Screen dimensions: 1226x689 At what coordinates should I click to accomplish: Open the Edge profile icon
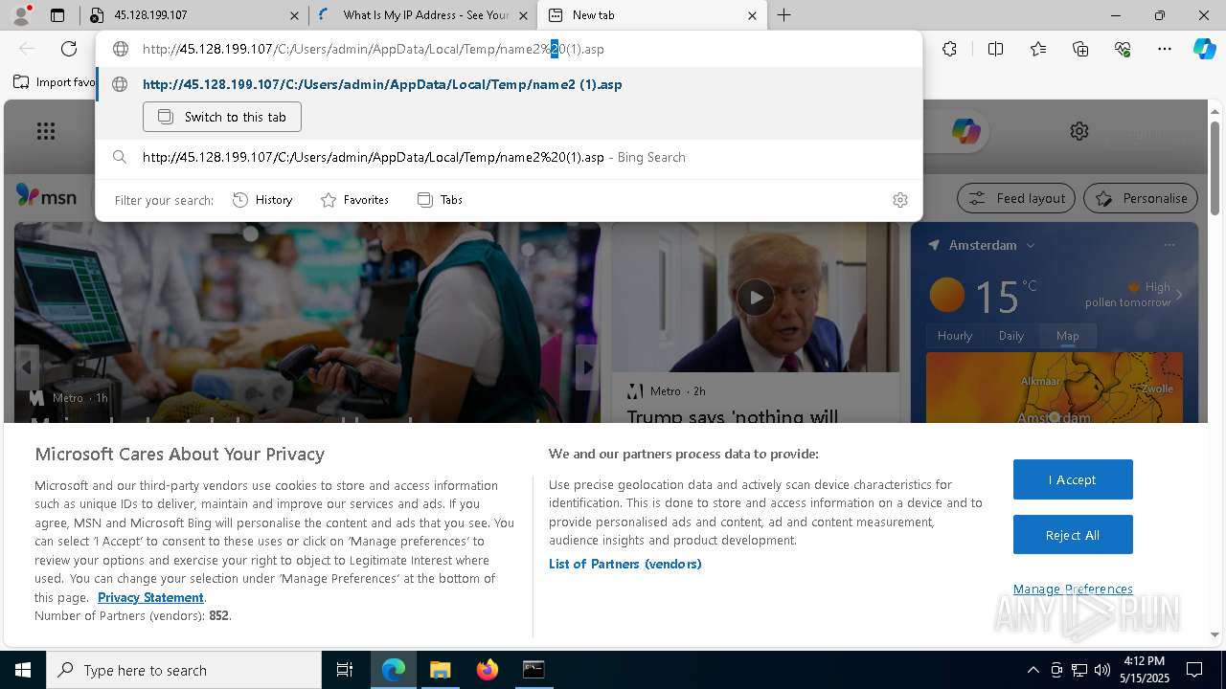point(23,14)
